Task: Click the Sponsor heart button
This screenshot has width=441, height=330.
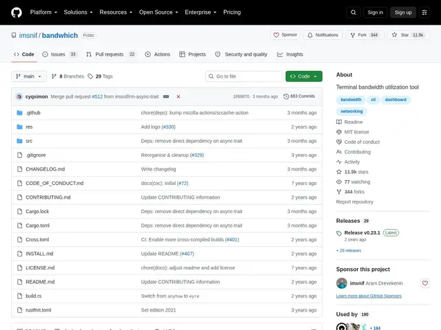Action: pyautogui.click(x=285, y=35)
